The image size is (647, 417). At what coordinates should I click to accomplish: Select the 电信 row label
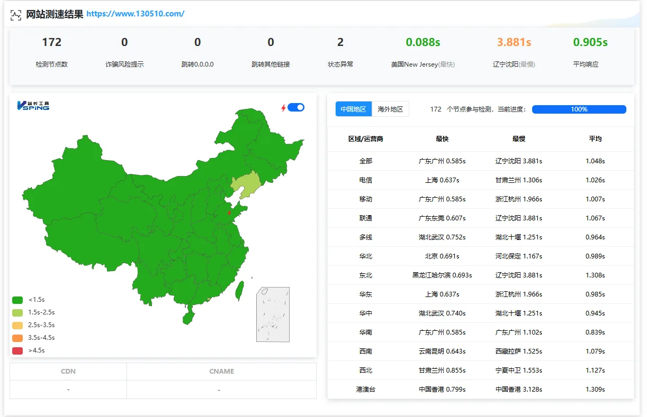365,180
